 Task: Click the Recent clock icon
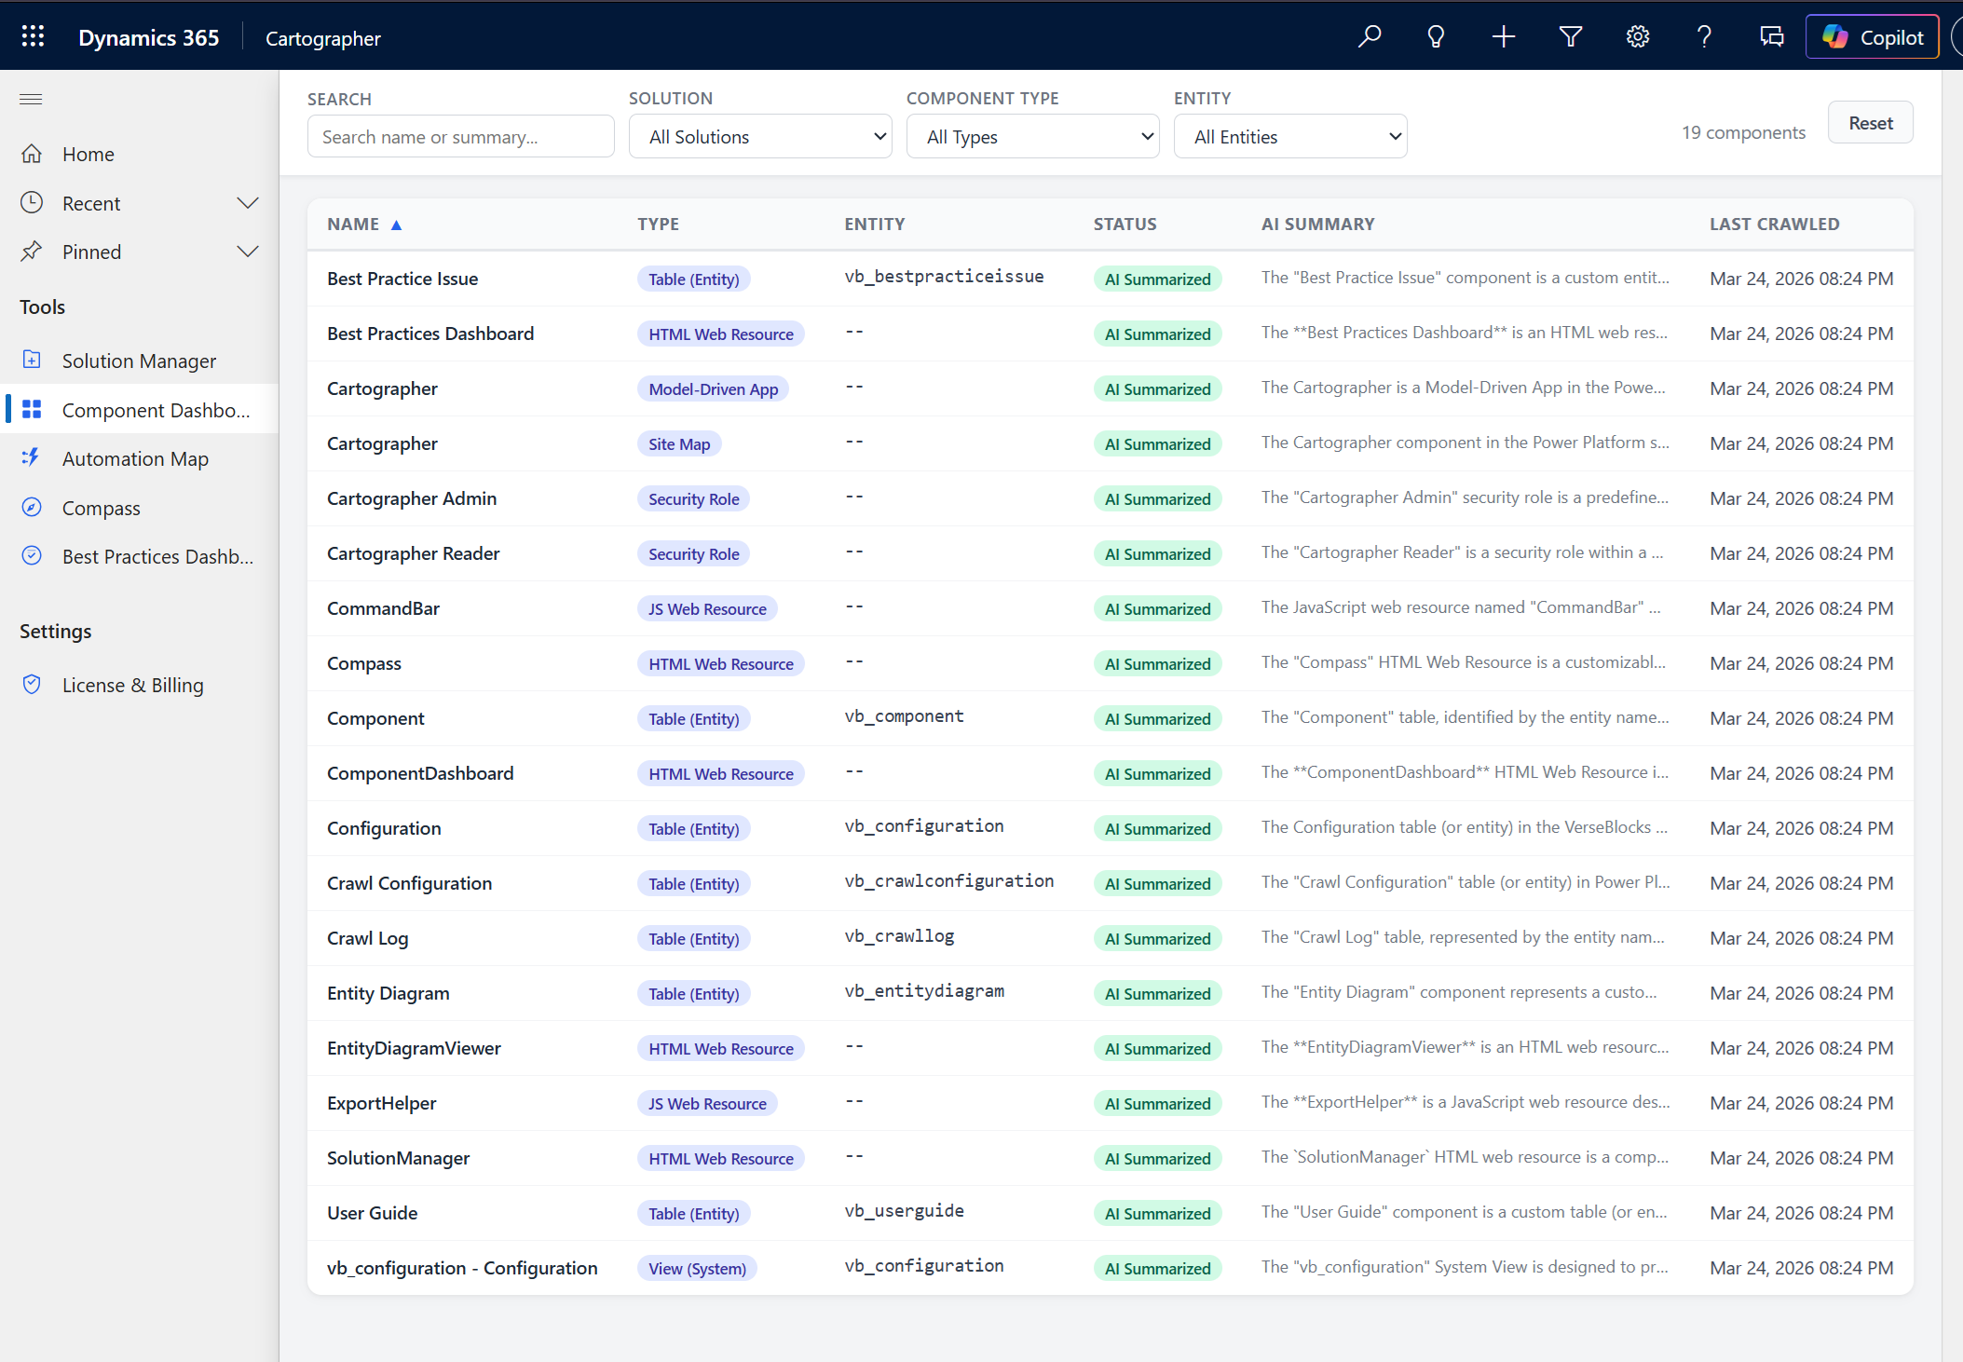click(x=32, y=202)
